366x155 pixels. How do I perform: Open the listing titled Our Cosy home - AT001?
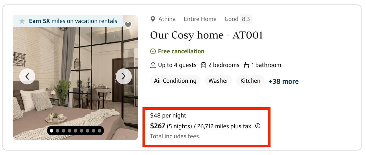(x=206, y=35)
